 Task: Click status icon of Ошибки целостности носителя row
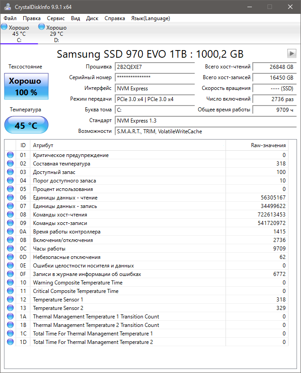coord(10,265)
